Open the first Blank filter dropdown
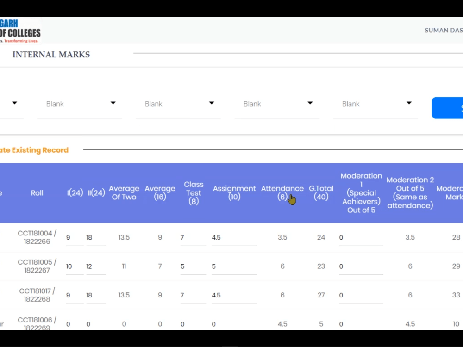 click(80, 104)
